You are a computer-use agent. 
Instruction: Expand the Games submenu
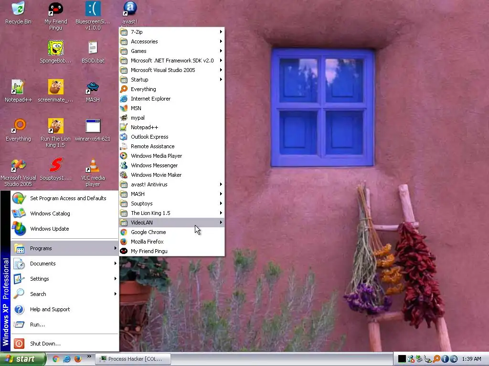point(171,51)
